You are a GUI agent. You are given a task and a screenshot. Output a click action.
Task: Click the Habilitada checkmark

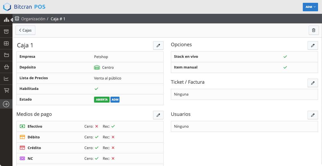click(96, 89)
